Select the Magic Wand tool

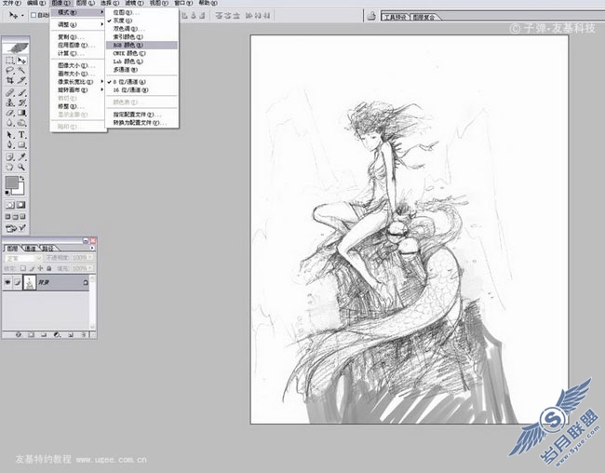tap(22, 70)
